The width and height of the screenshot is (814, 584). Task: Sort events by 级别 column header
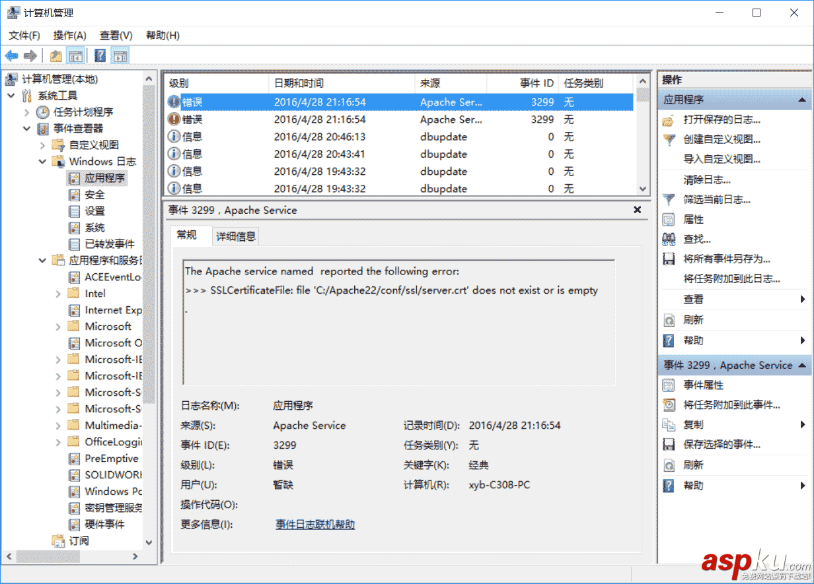tap(217, 83)
